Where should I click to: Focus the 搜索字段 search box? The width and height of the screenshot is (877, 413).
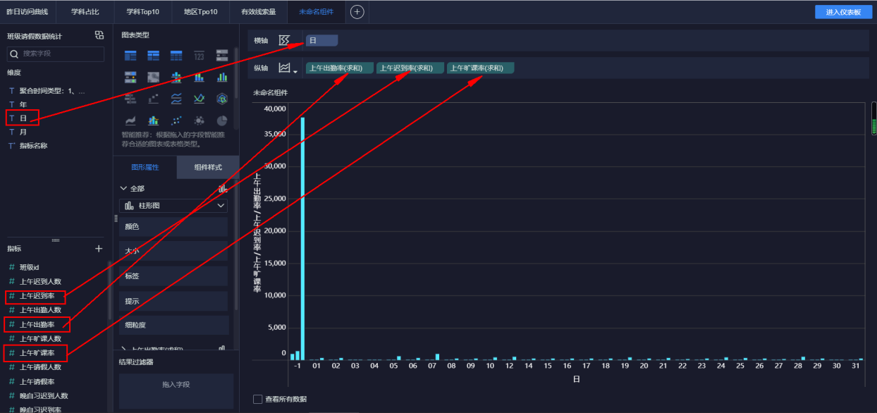coord(56,54)
